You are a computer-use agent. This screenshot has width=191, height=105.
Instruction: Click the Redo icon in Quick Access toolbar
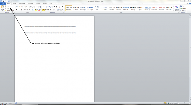coord(9,1)
